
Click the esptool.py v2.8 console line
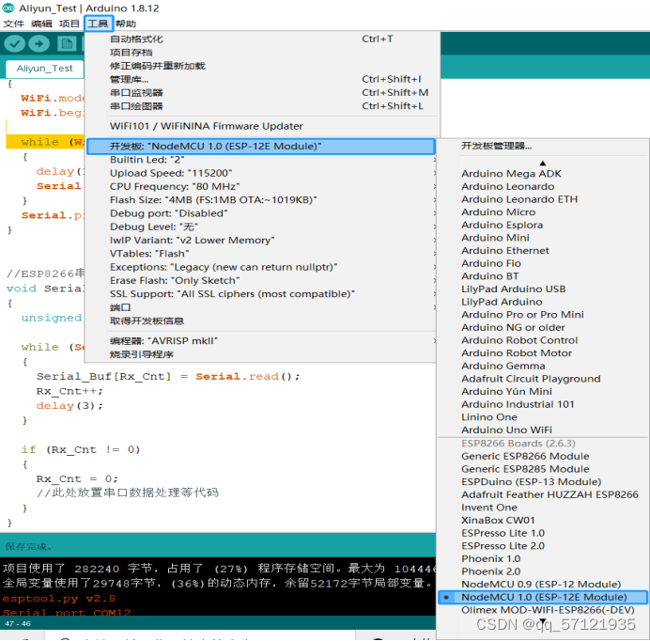coord(59,599)
